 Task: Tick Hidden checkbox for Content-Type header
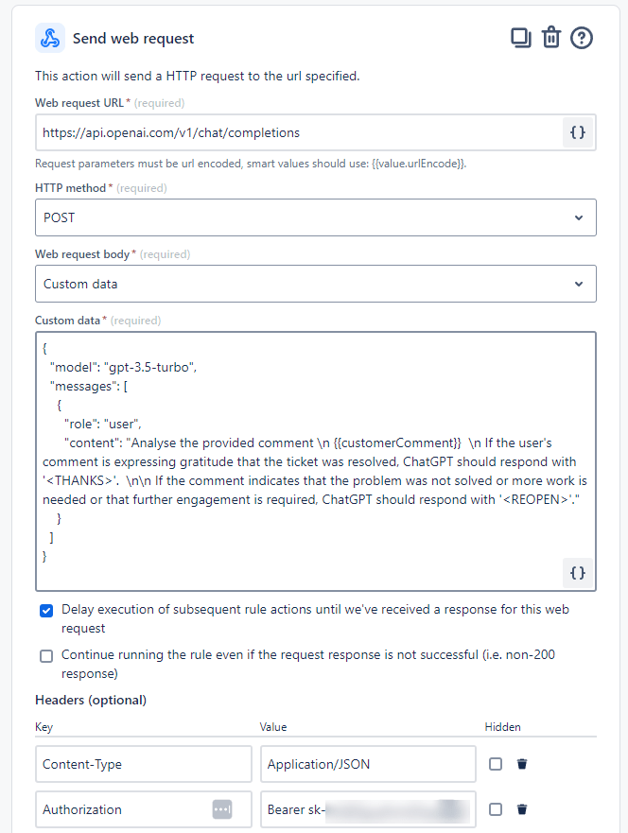coord(496,764)
